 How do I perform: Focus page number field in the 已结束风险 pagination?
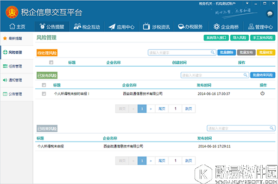tap(175, 160)
